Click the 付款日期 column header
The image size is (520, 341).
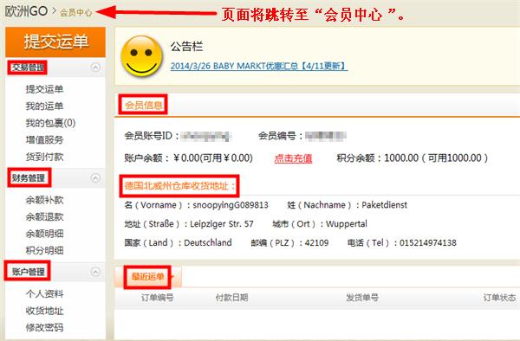click(x=231, y=298)
